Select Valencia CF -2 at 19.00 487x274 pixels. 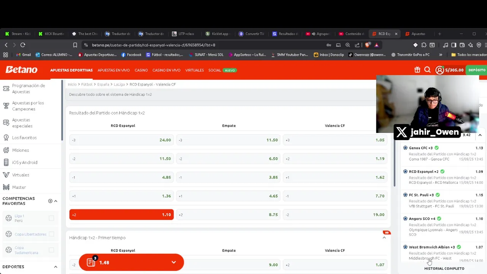335,215
